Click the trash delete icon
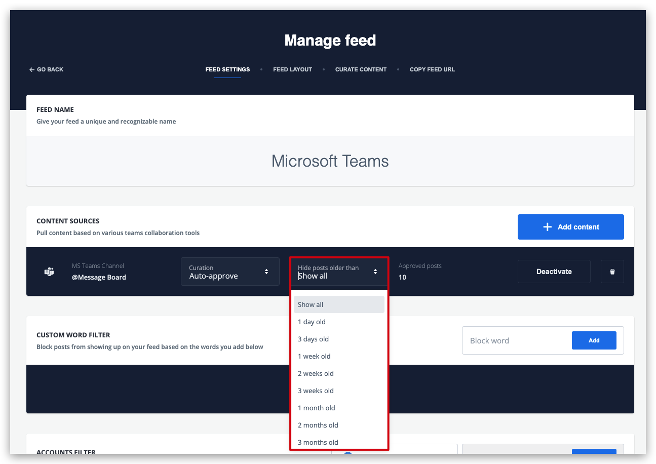Screen dimensions: 656x464 pos(612,272)
